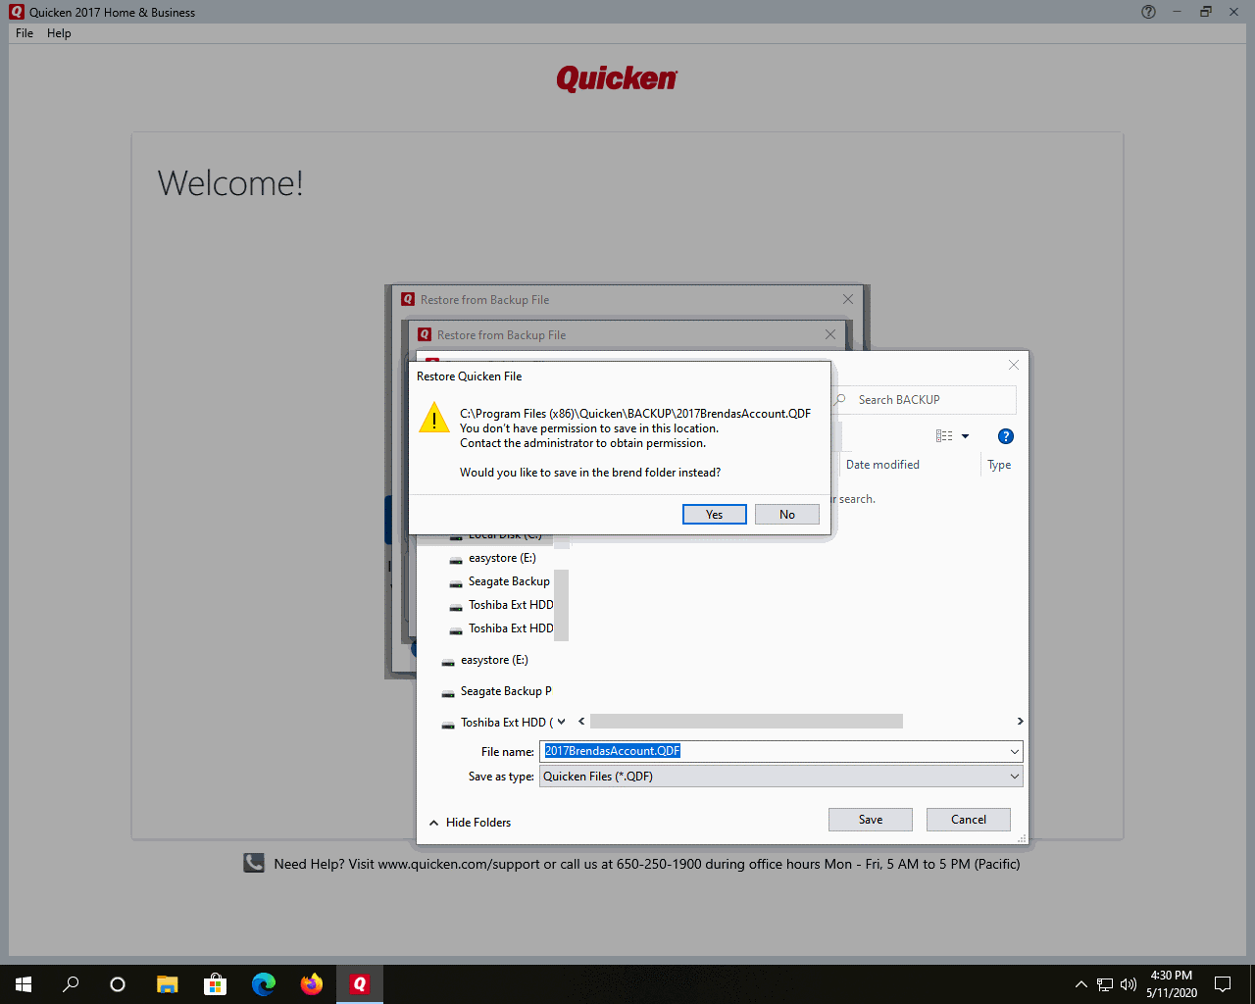Launch Microsoft Edge from taskbar

coord(264,984)
